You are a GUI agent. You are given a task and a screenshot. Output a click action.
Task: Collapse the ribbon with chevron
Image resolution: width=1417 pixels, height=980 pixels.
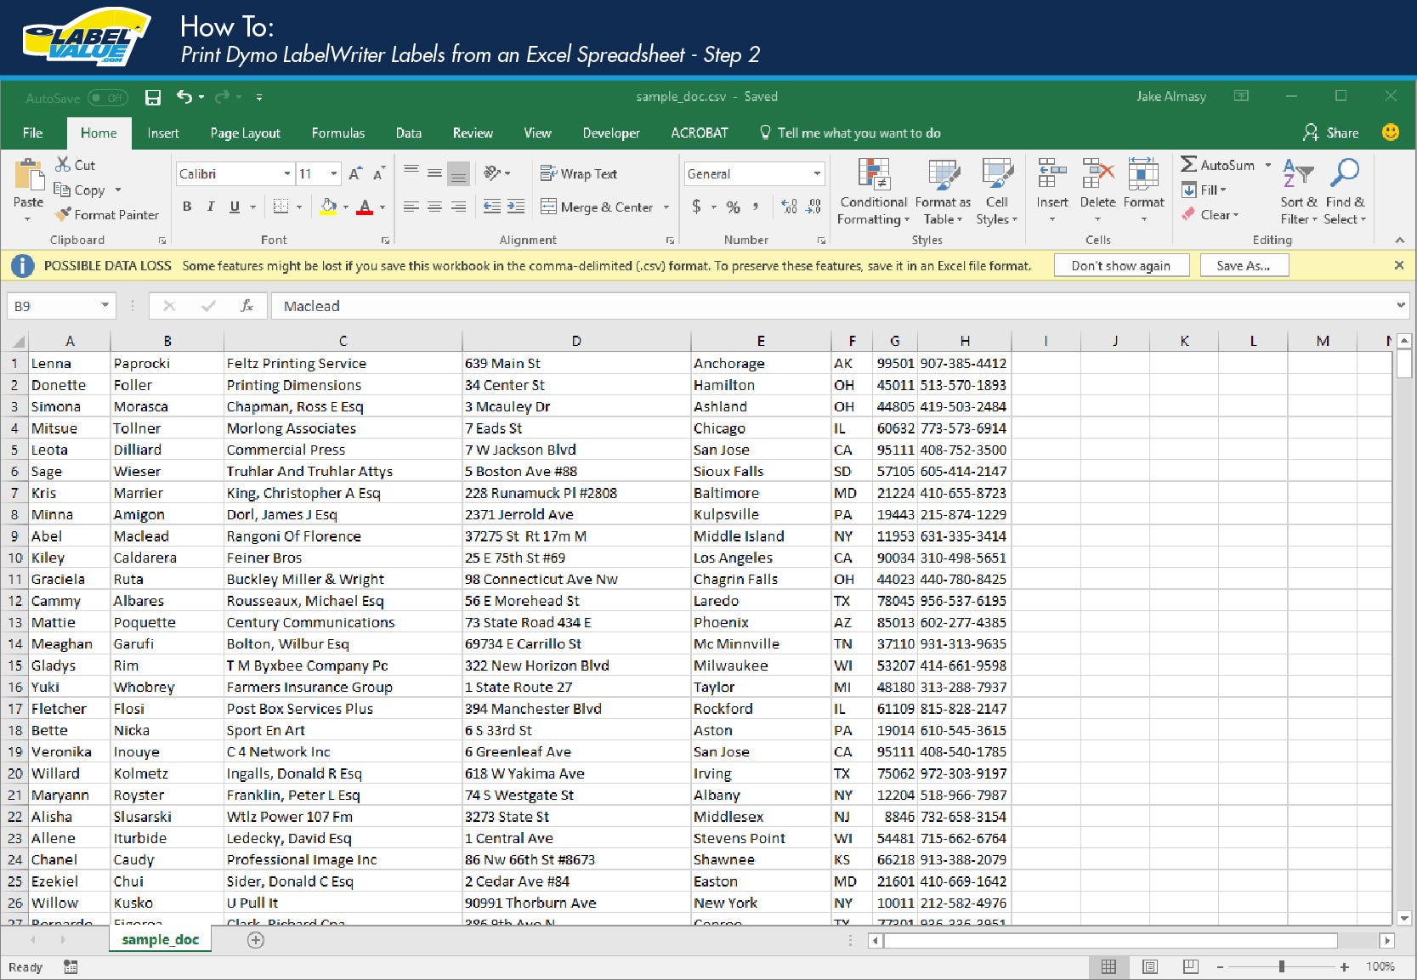(1399, 240)
